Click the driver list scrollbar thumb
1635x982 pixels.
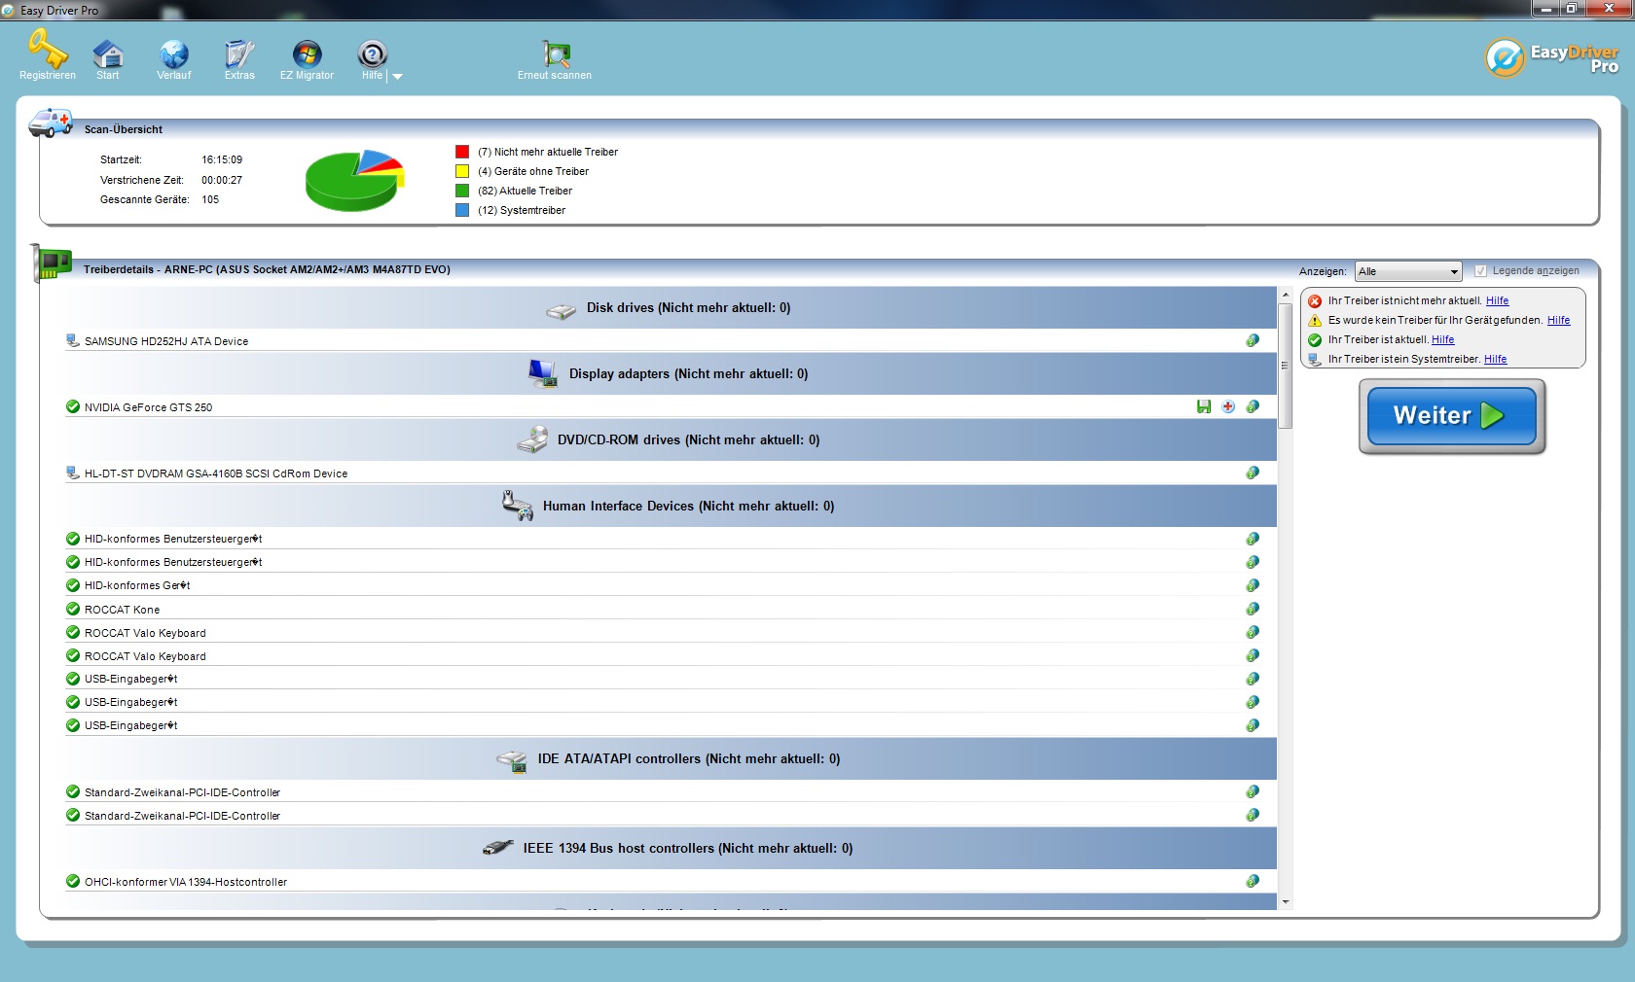click(1285, 366)
